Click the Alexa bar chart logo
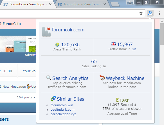164x125 pixels. point(46,32)
